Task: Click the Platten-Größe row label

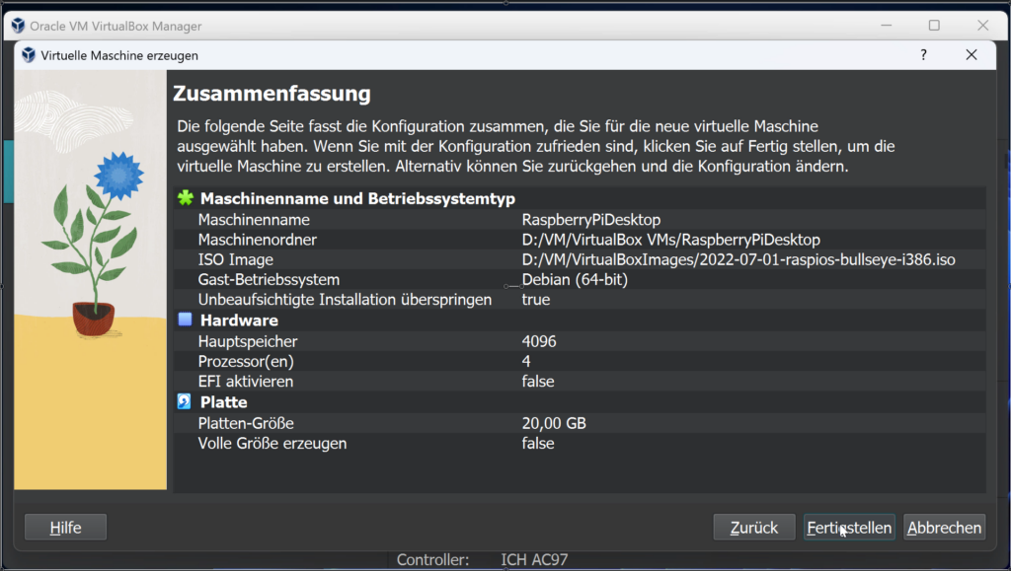Action: point(246,423)
